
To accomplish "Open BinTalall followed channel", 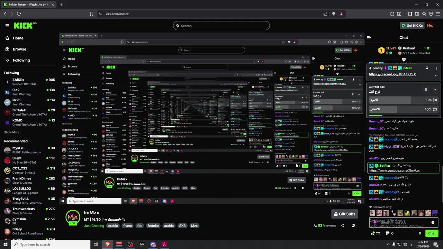I will 29,112.
